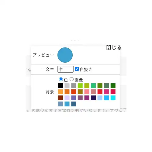Close the dialog with 閉じる
The width and height of the screenshot is (152, 152).
(114, 47)
